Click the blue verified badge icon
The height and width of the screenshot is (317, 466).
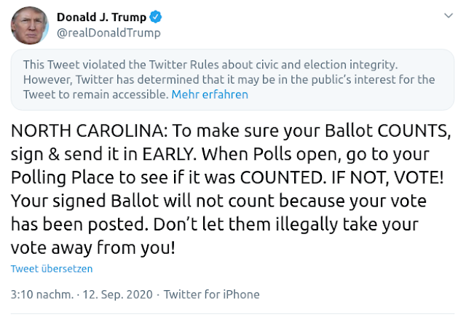click(157, 17)
